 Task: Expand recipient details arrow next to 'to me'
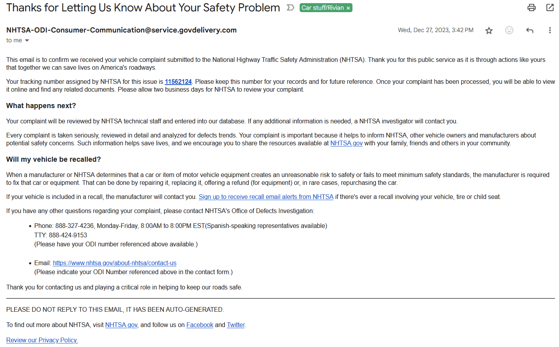click(27, 40)
